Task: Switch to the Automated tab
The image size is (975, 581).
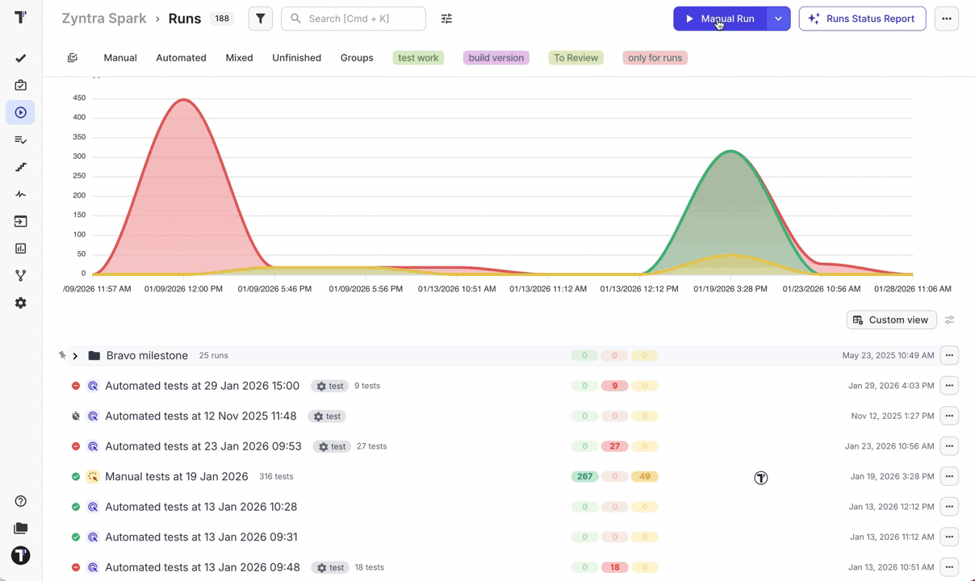Action: [x=181, y=58]
